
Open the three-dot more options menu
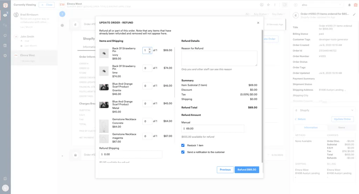[275, 5]
